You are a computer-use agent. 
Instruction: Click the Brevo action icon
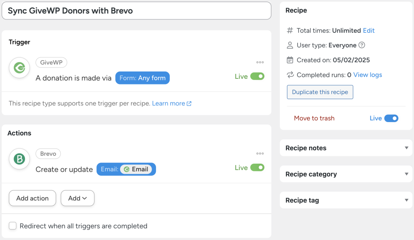[19, 159]
